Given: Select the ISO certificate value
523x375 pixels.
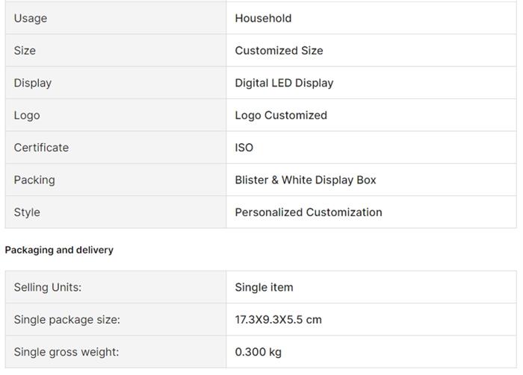Looking at the screenshot, I should tap(244, 148).
